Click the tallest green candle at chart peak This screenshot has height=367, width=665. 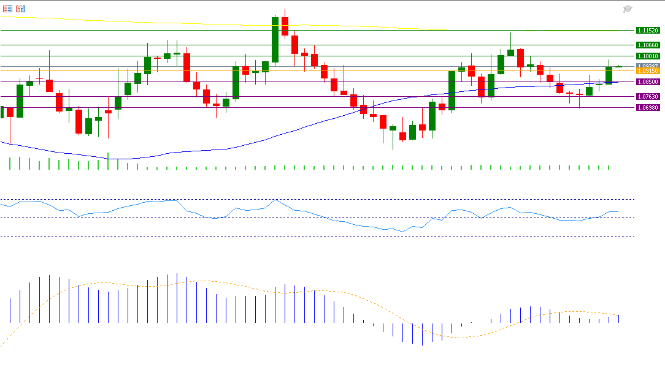pyautogui.click(x=275, y=40)
